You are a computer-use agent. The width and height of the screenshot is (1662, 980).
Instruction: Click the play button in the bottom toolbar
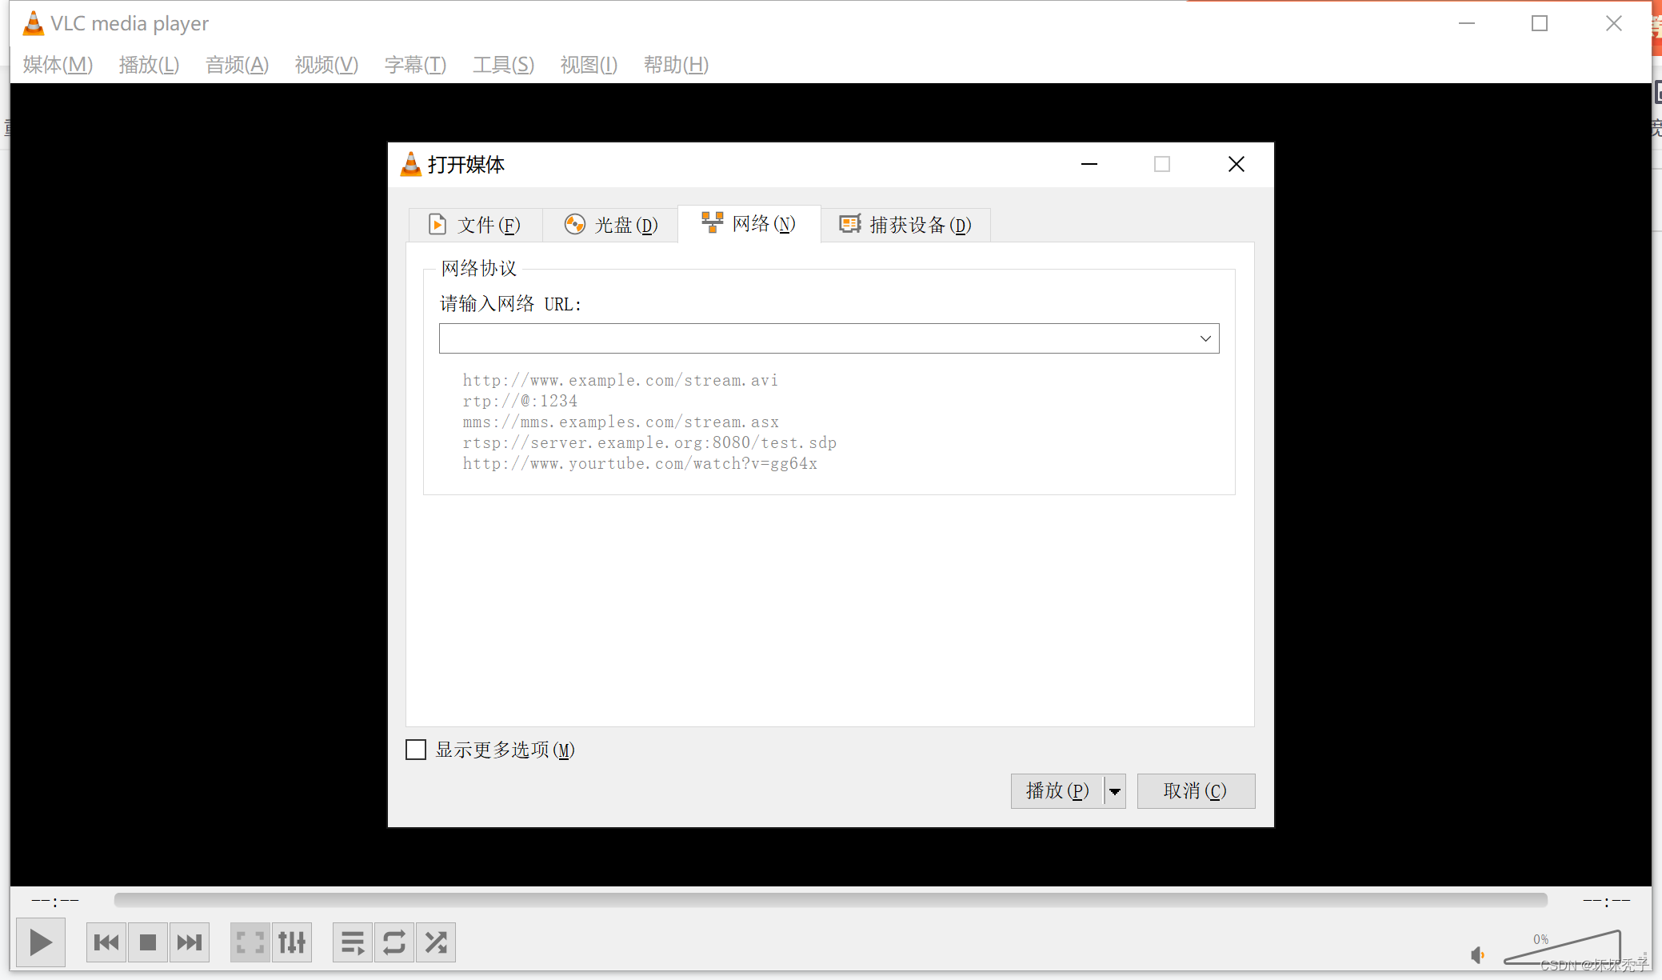(40, 942)
